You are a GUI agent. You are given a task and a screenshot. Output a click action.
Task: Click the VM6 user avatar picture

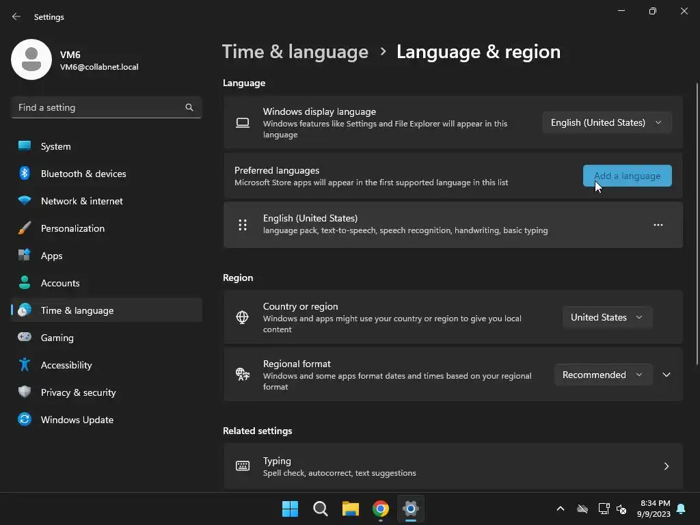pos(31,59)
